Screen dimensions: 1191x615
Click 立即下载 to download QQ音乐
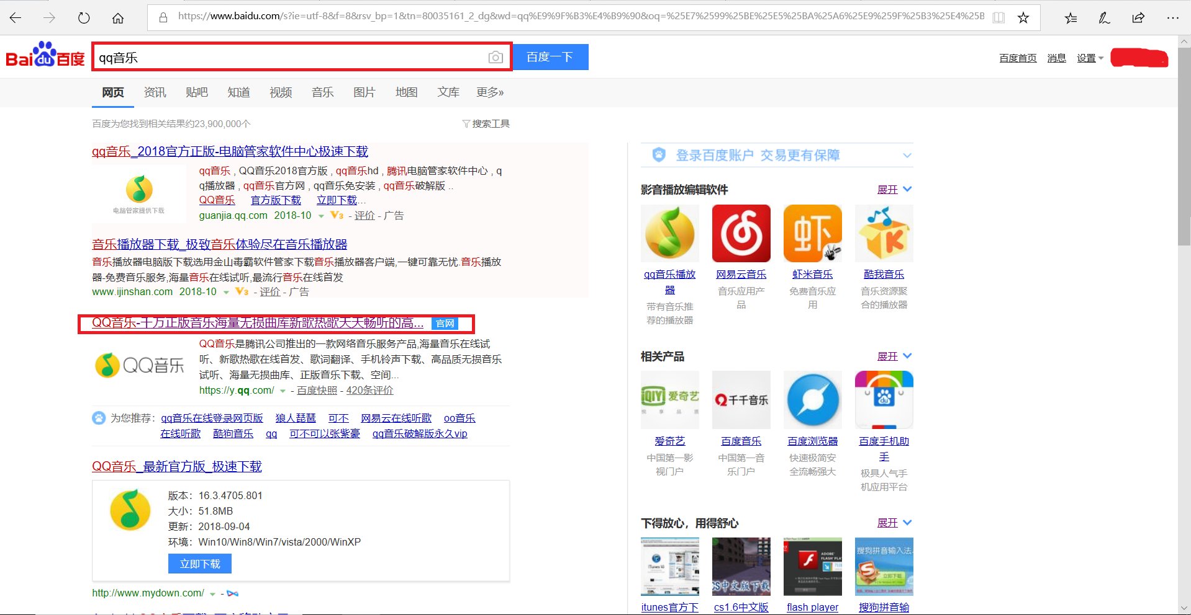[199, 563]
